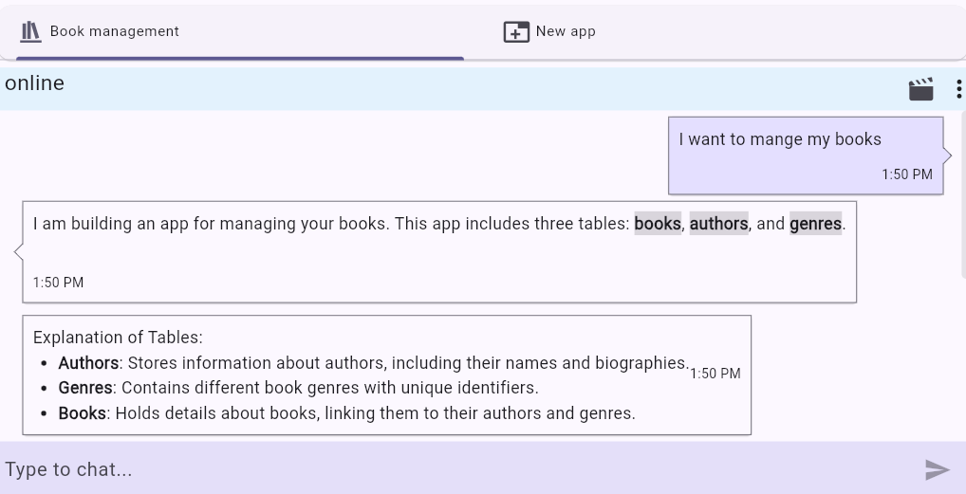966x494 pixels.
Task: Click the 'online' status text
Action: pyautogui.click(x=35, y=83)
